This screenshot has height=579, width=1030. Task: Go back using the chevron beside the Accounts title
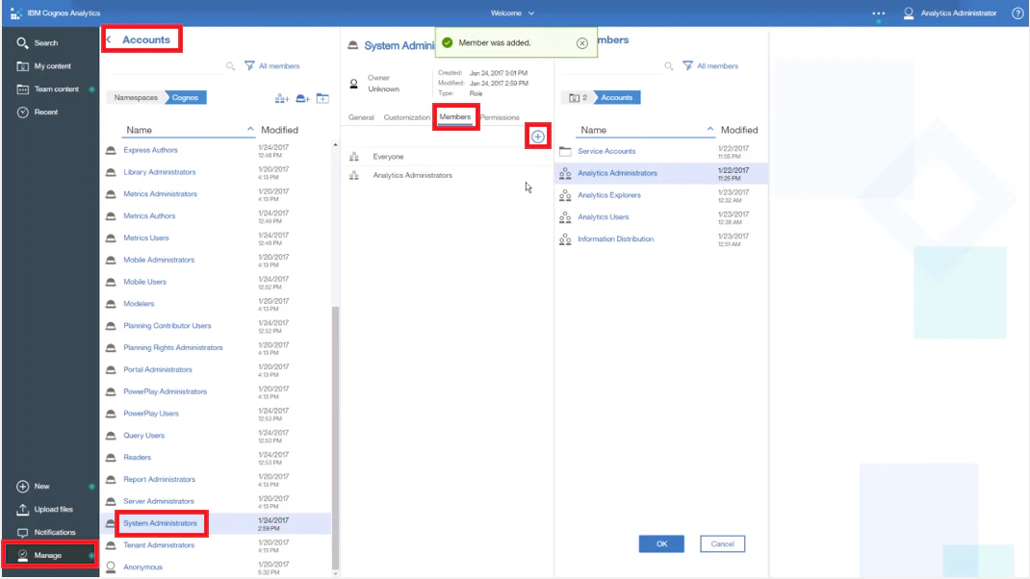coord(109,40)
